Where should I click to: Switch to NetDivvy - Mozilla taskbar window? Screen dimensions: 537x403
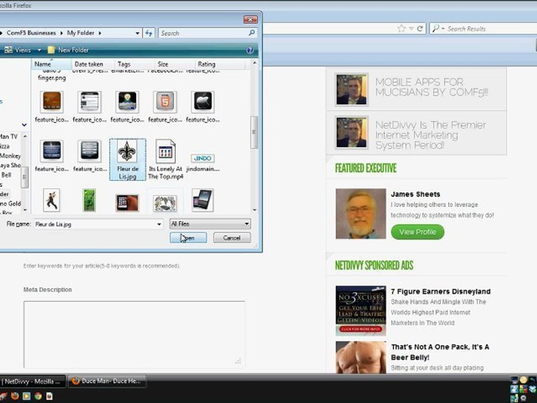32,381
